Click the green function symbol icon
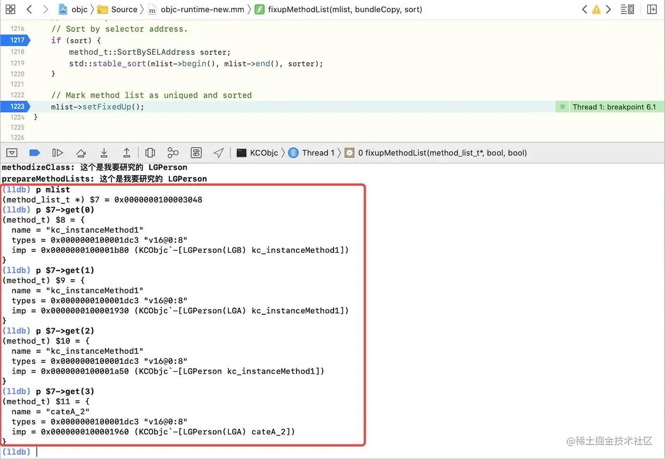Image resolution: width=665 pixels, height=459 pixels. (259, 9)
